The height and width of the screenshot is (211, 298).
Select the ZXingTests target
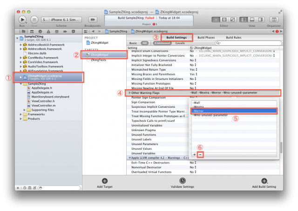click(x=98, y=60)
